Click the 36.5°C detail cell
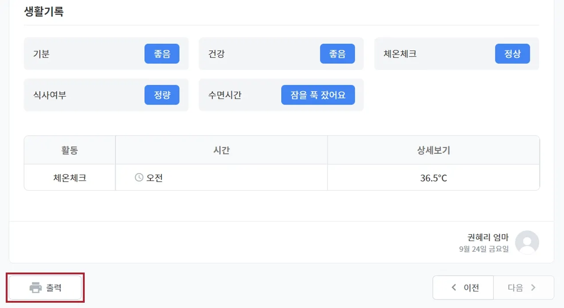 [x=433, y=178]
